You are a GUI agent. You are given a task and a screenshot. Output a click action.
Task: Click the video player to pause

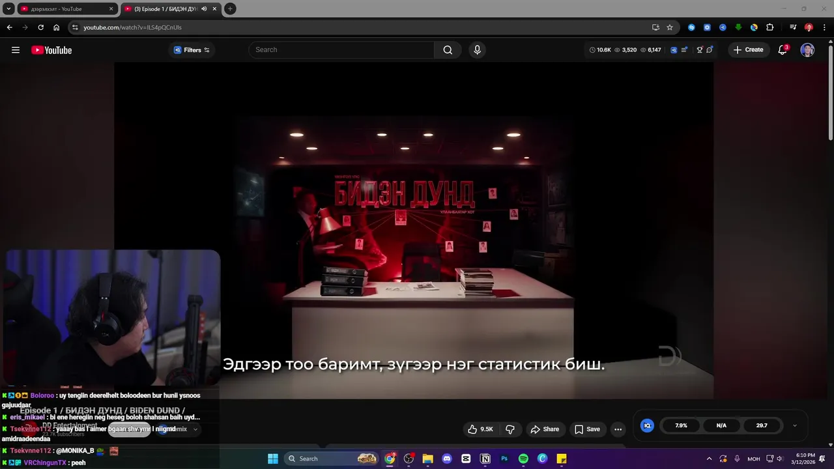click(414, 230)
